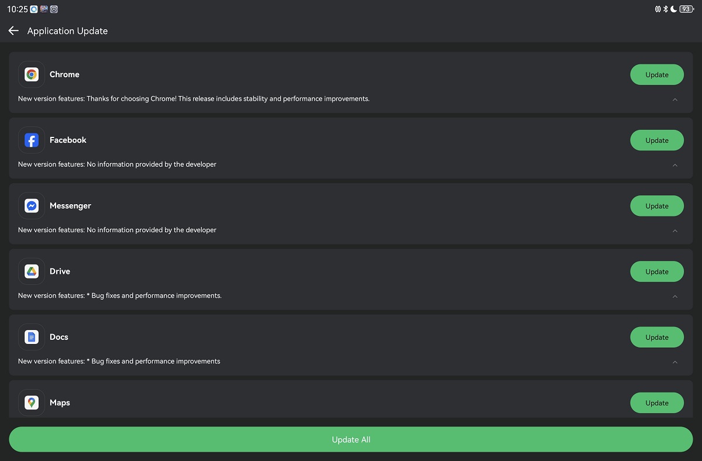This screenshot has height=461, width=702.
Task: Tap the 10:25 clock in status bar
Action: point(18,9)
